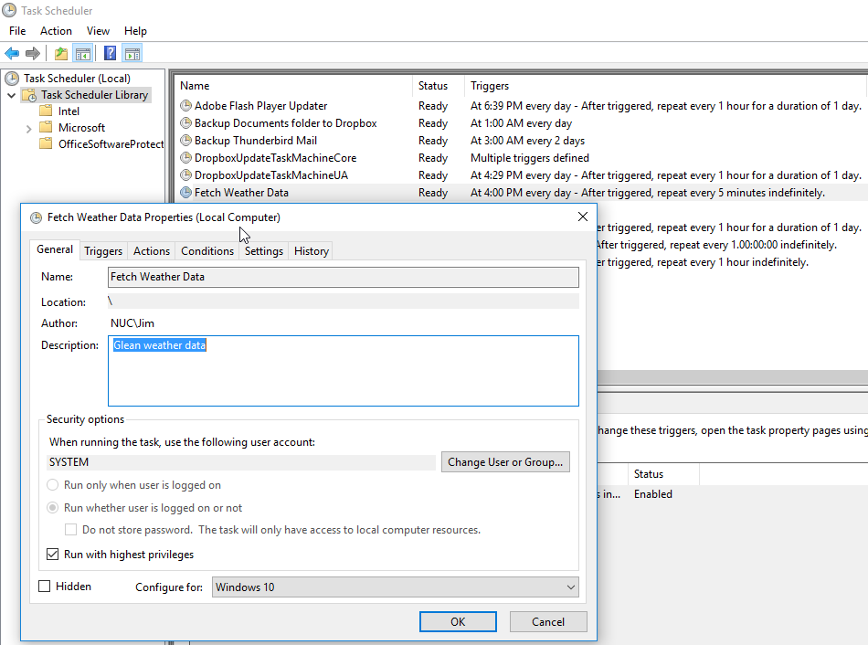Collapse the Task Scheduler Library node
868x645 pixels.
pyautogui.click(x=11, y=95)
